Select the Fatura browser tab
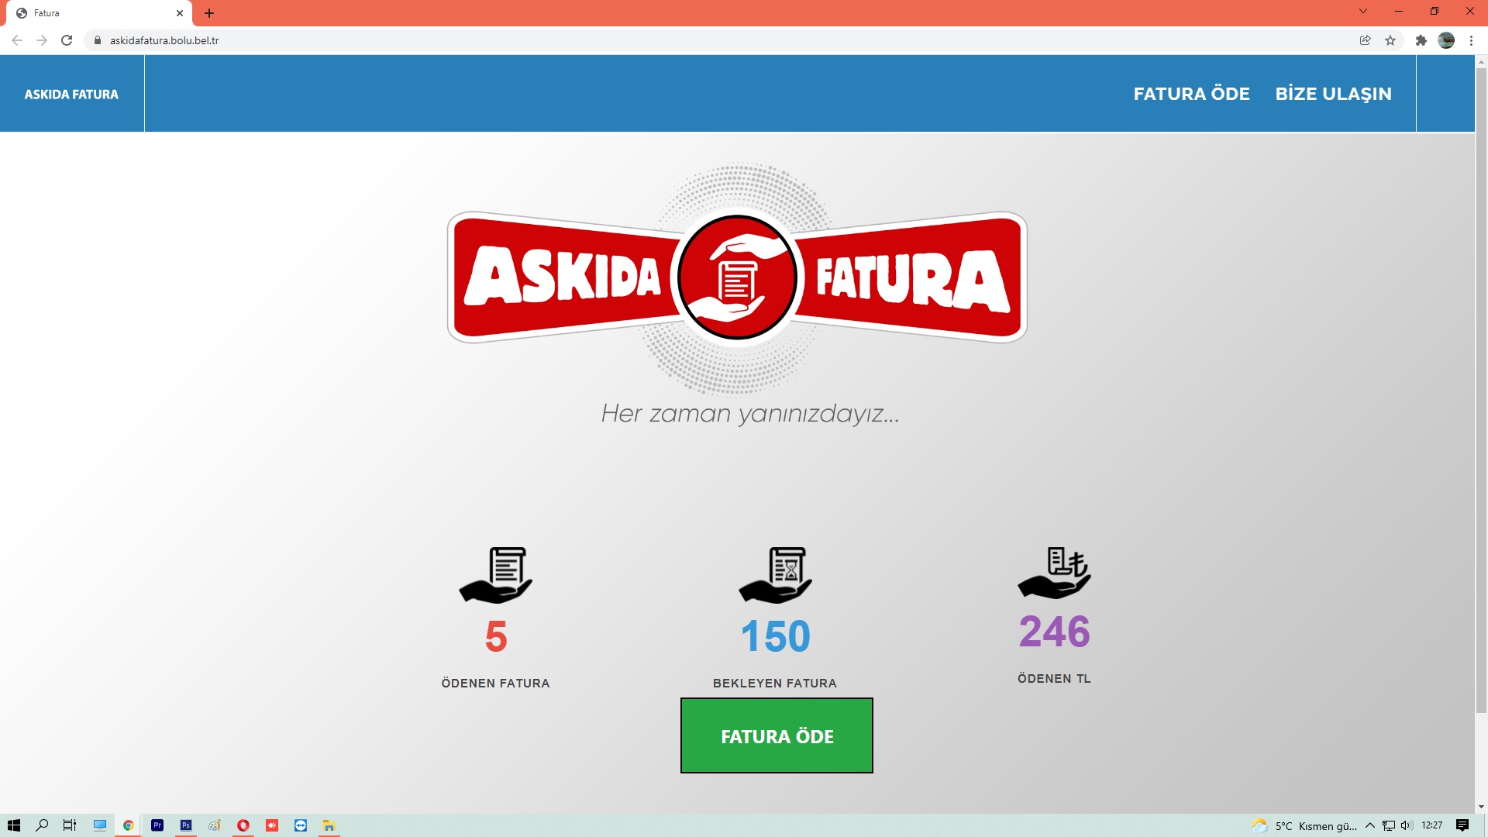 click(99, 13)
